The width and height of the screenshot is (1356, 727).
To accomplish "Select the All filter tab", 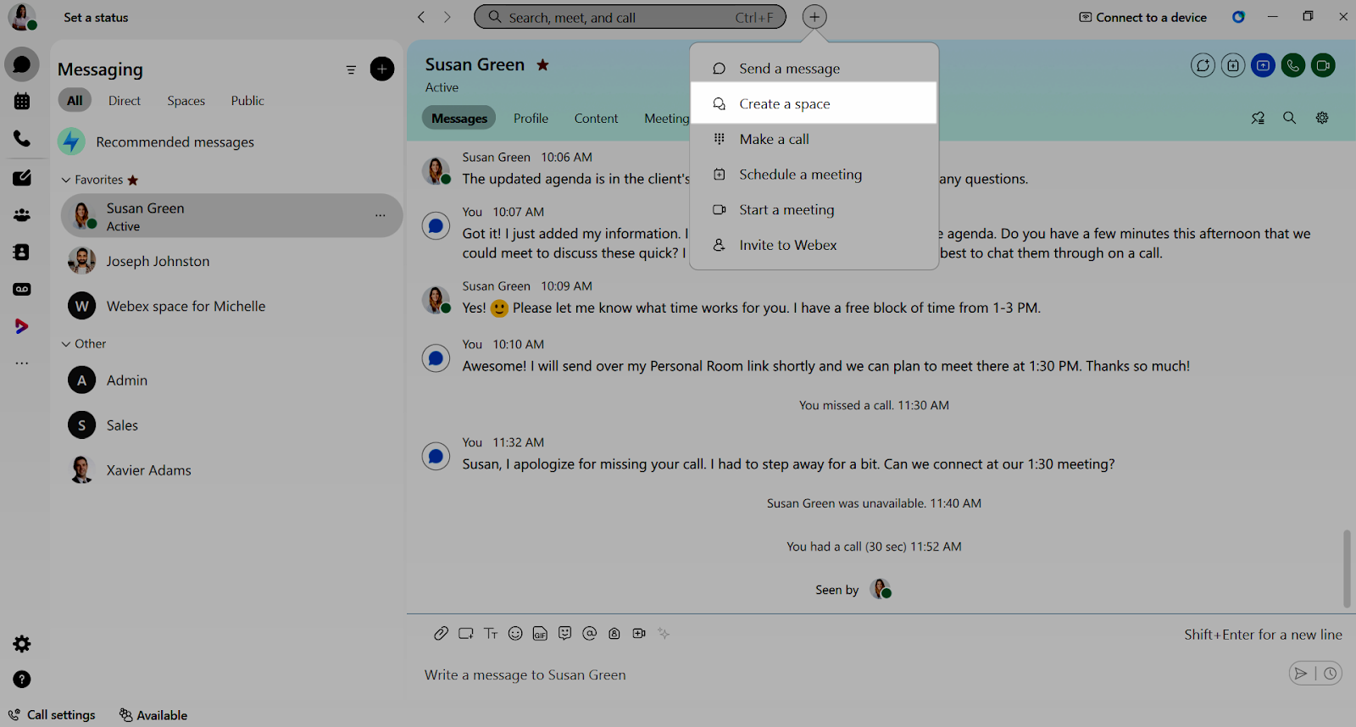I will (x=75, y=101).
